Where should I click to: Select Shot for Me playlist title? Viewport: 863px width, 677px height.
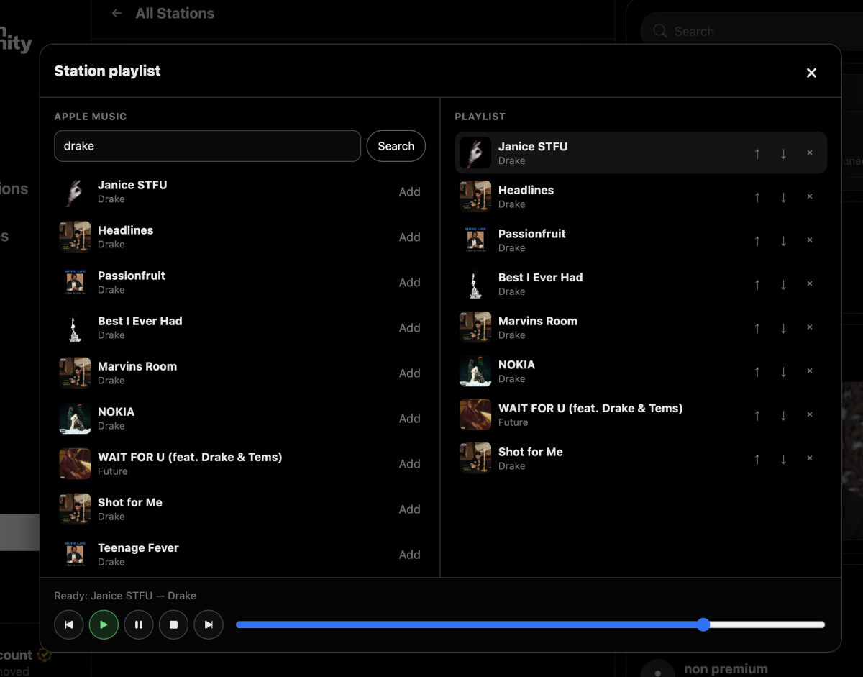point(531,452)
